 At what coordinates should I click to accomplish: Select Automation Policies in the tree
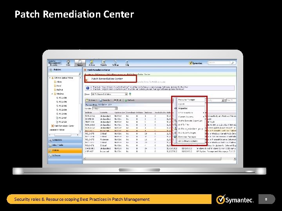pyautogui.click(x=57, y=130)
